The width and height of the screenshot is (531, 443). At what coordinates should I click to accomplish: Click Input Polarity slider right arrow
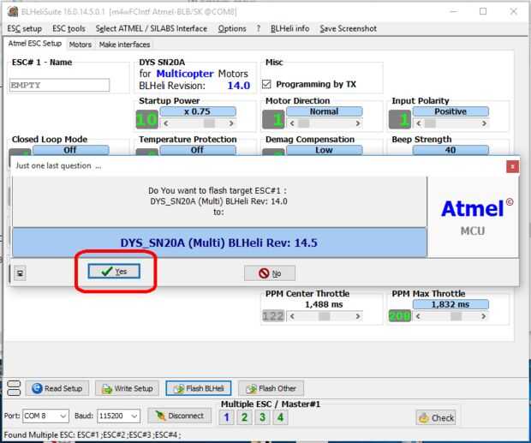[x=484, y=123]
